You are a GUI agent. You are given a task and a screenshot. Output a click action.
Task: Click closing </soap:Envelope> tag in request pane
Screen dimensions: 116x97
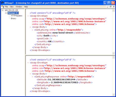[40, 50]
